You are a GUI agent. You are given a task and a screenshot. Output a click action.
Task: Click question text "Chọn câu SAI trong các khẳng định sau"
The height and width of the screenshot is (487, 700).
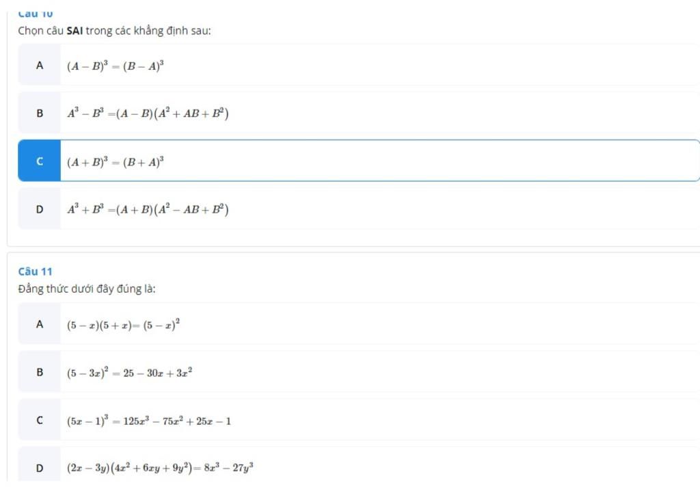tap(114, 31)
